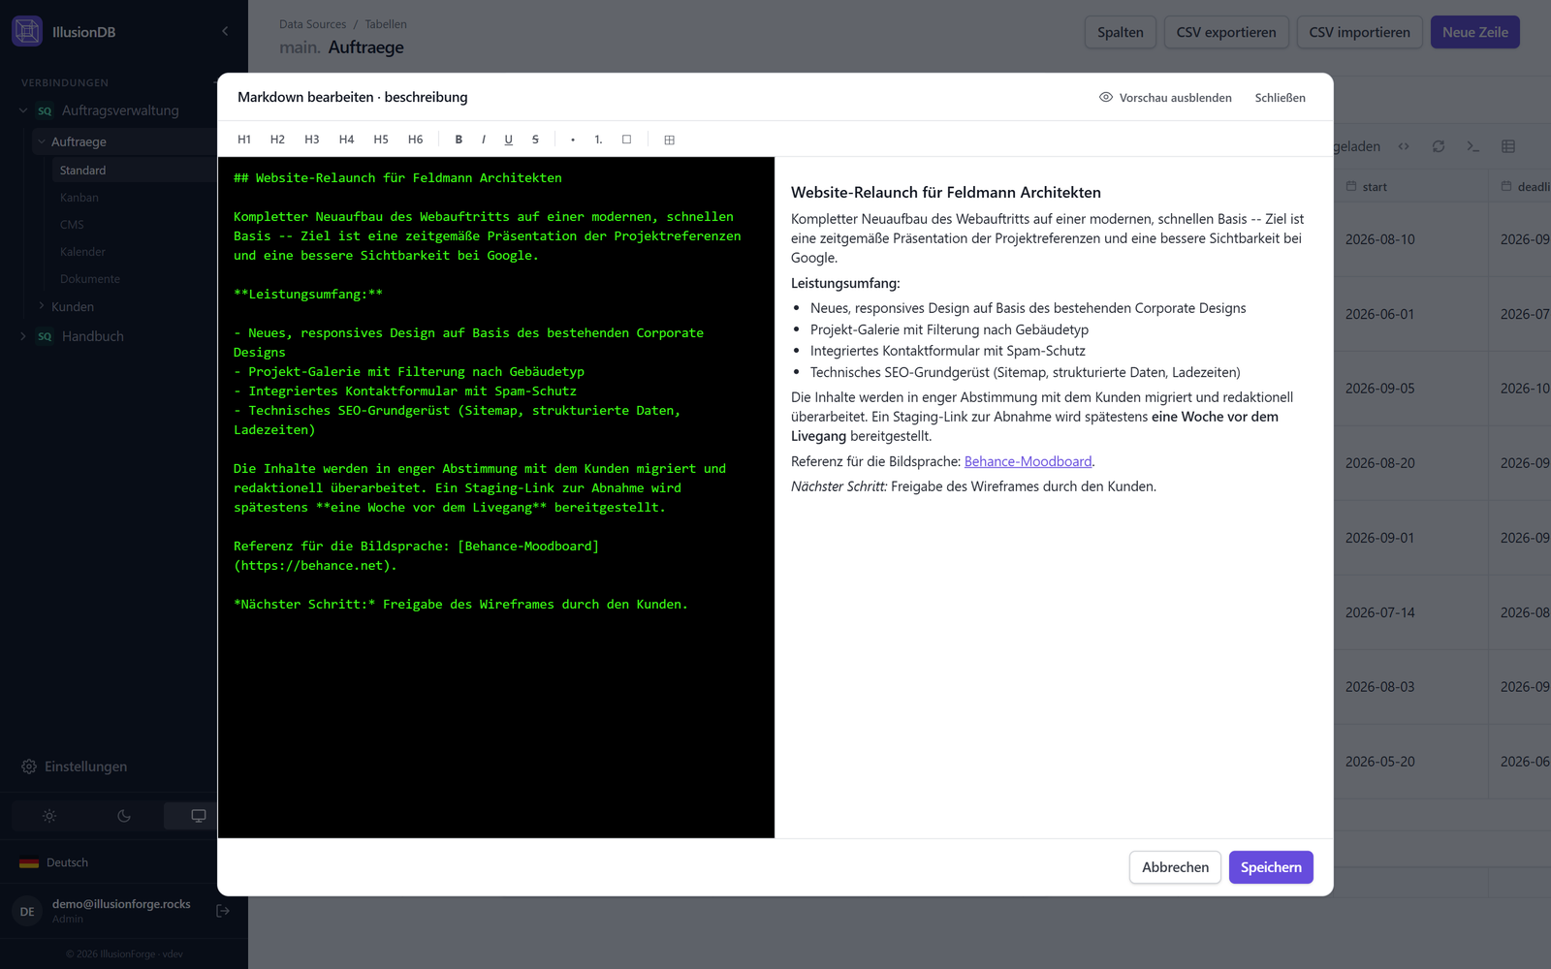Apply H6 heading format

pyautogui.click(x=415, y=140)
